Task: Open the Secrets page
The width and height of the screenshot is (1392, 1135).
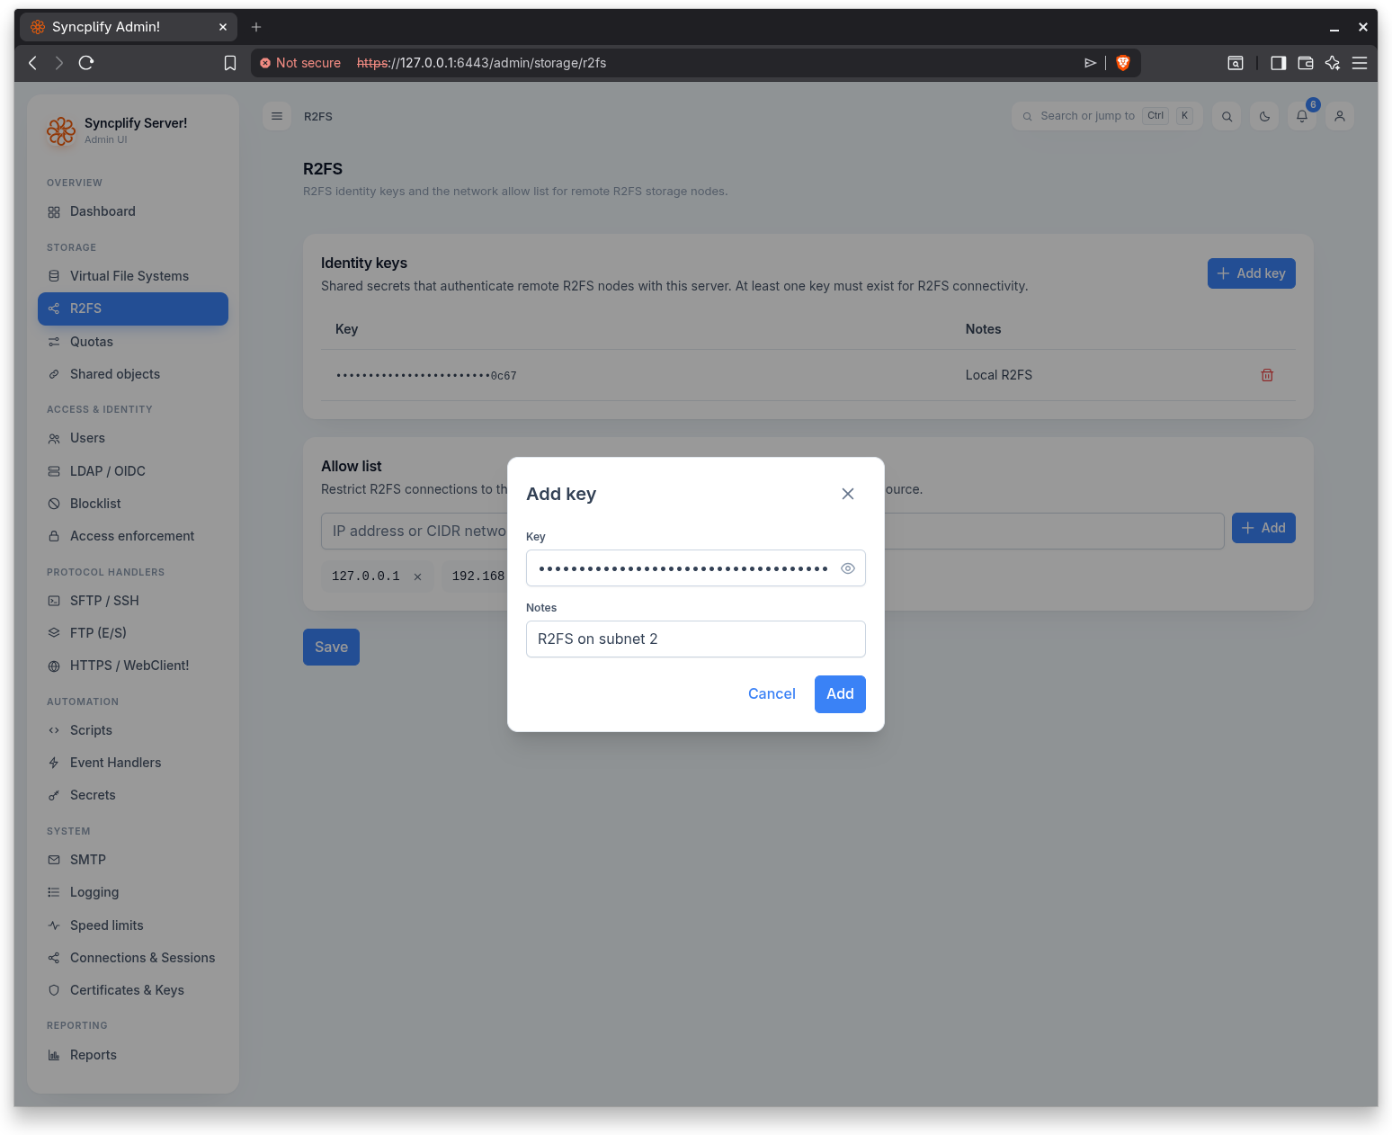Action: pyautogui.click(x=133, y=795)
